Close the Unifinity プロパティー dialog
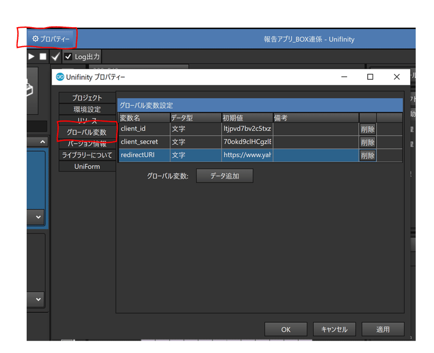 (x=397, y=77)
